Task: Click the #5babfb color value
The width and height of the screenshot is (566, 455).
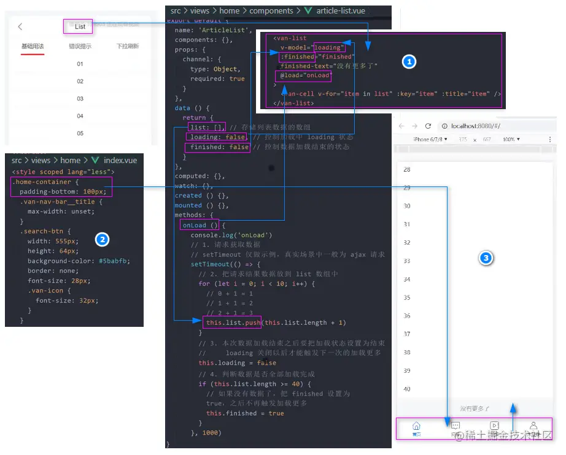Action: coord(114,261)
